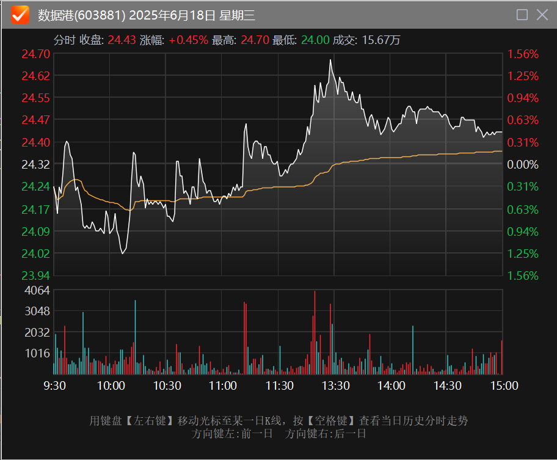Click the 24.32 baseline price label

36,164
